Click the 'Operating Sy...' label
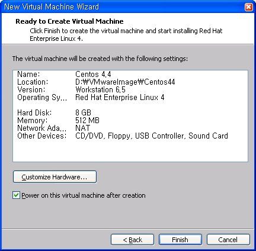Image resolution: width=256 pixels, height=251 pixels. click(x=42, y=98)
